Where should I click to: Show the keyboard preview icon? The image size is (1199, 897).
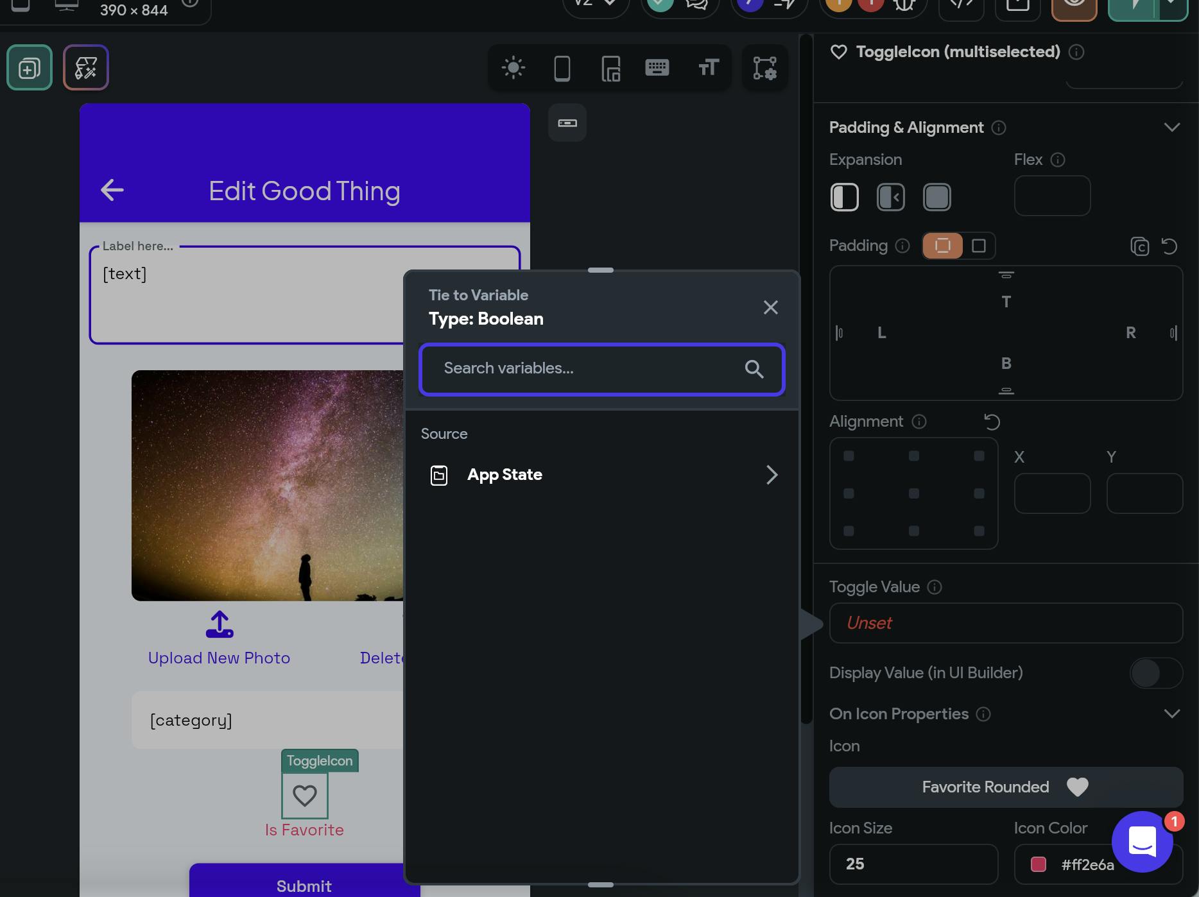coord(657,67)
